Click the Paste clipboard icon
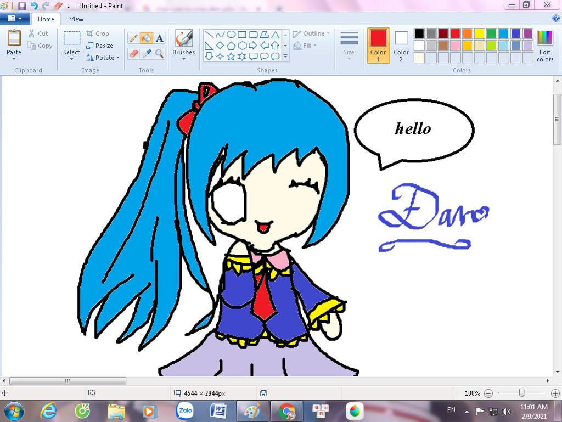The width and height of the screenshot is (562, 422). coord(14,38)
